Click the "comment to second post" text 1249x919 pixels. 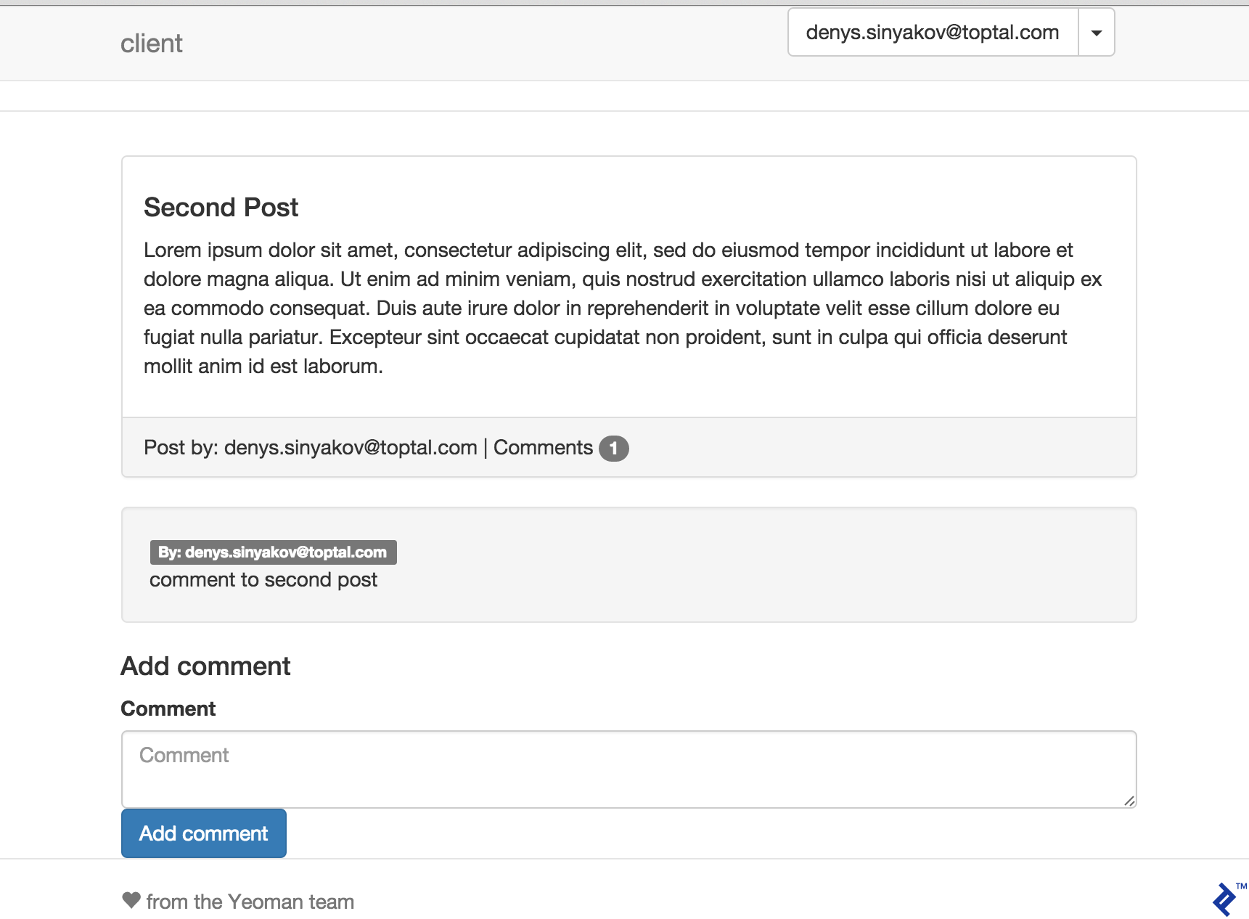pos(263,580)
